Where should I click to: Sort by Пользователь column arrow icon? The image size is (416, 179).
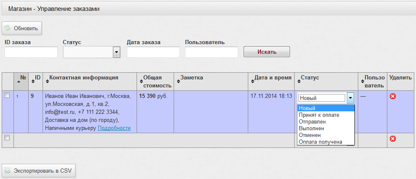(x=362, y=82)
